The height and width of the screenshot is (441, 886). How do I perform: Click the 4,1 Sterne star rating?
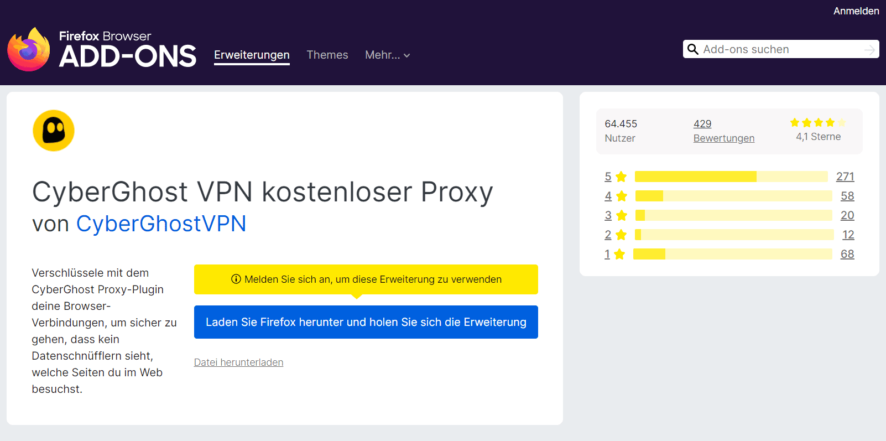pyautogui.click(x=818, y=122)
